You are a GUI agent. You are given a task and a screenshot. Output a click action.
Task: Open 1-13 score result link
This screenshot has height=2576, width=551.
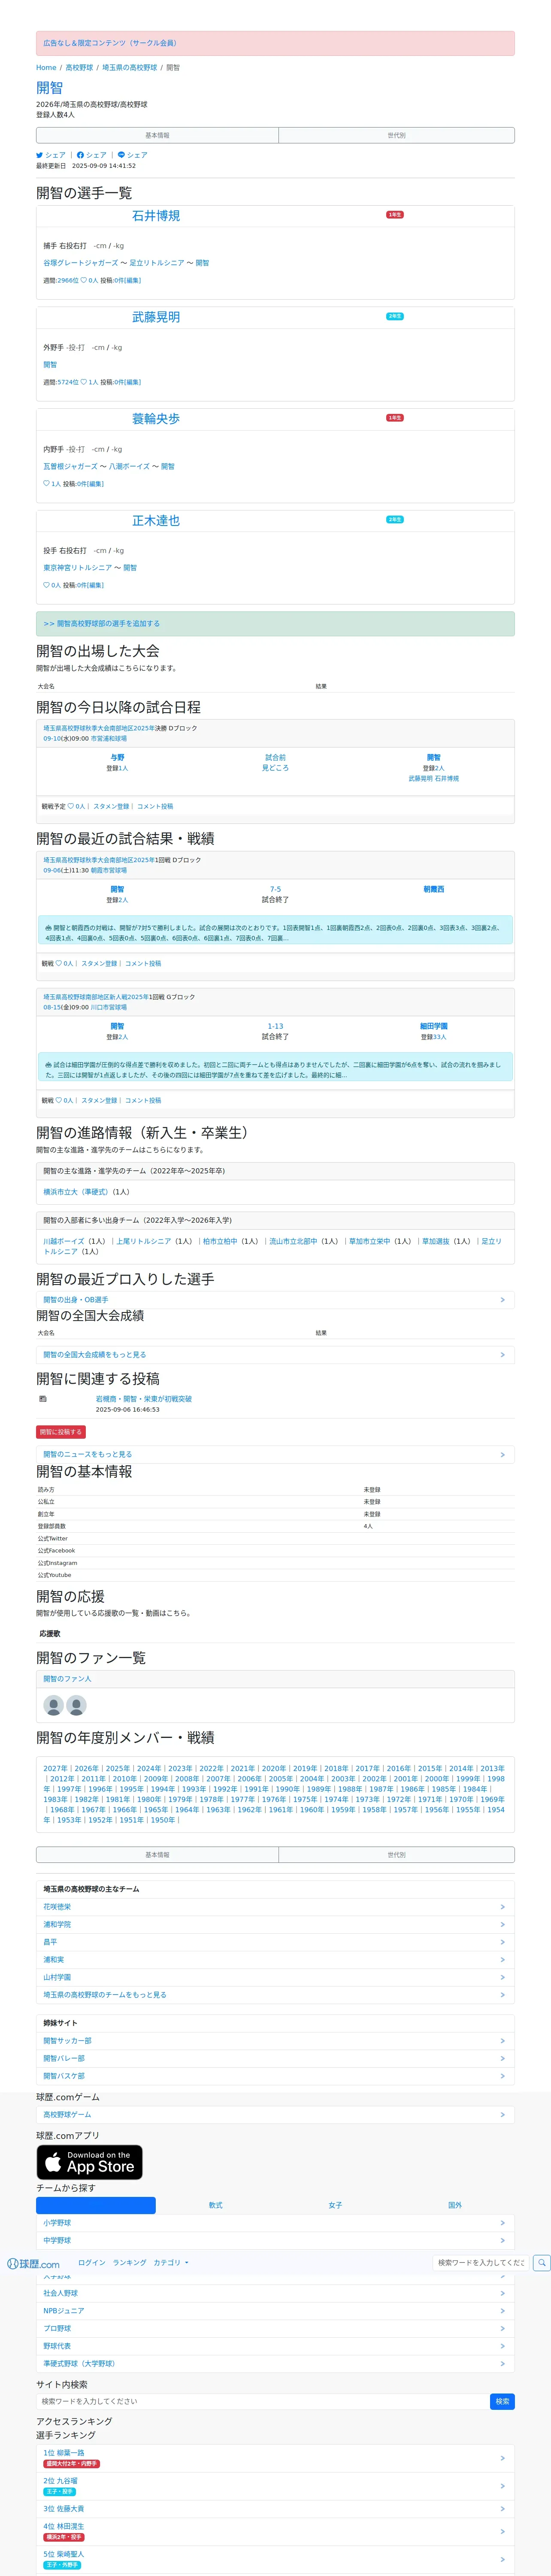[x=275, y=1026]
